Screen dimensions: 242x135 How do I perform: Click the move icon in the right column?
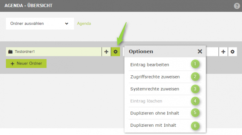pyautogui.click(x=223, y=52)
